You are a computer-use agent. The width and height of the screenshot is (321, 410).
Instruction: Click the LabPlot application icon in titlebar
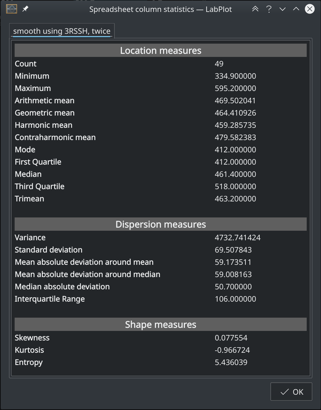point(11,9)
